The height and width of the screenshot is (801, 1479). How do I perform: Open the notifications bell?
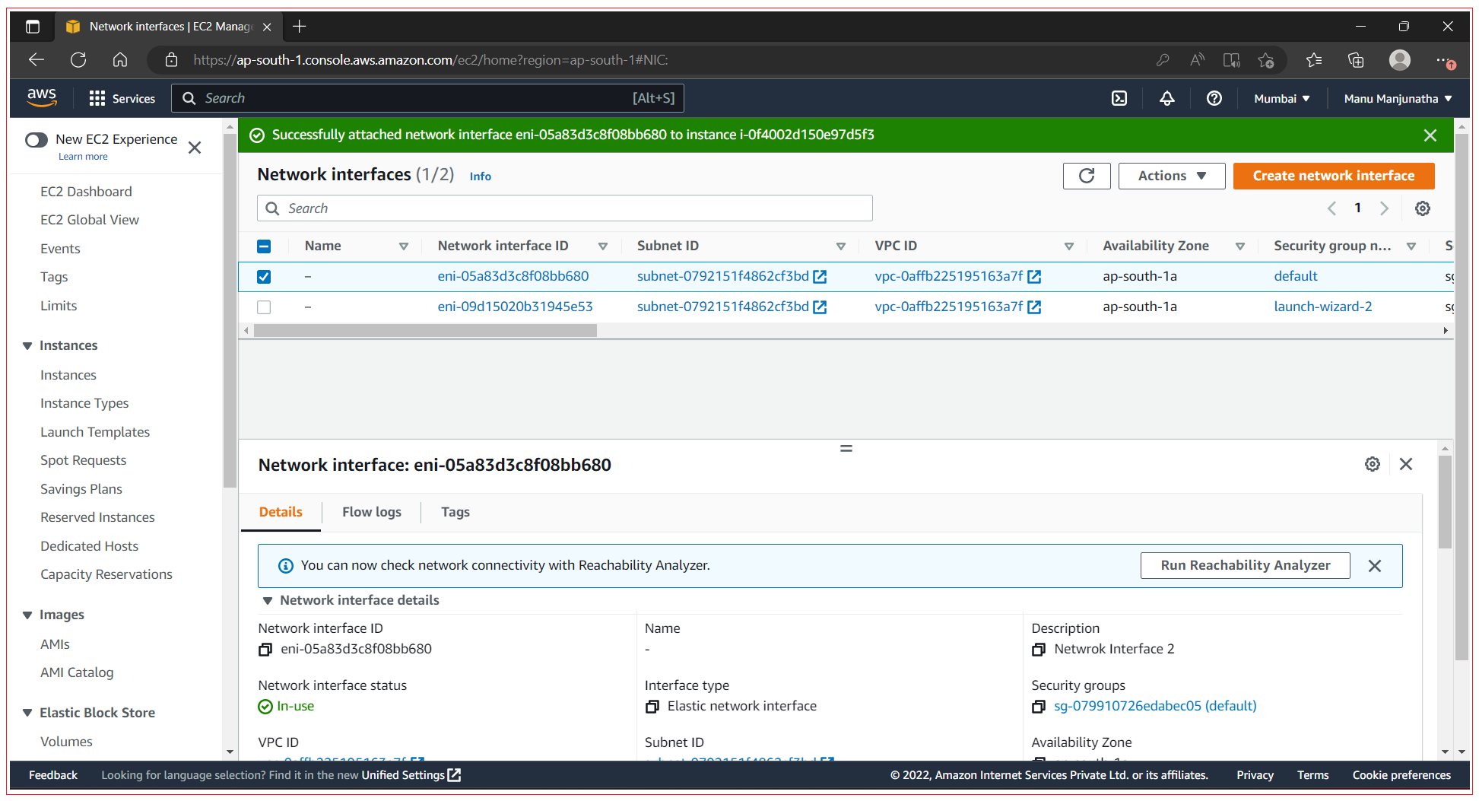pos(1166,98)
